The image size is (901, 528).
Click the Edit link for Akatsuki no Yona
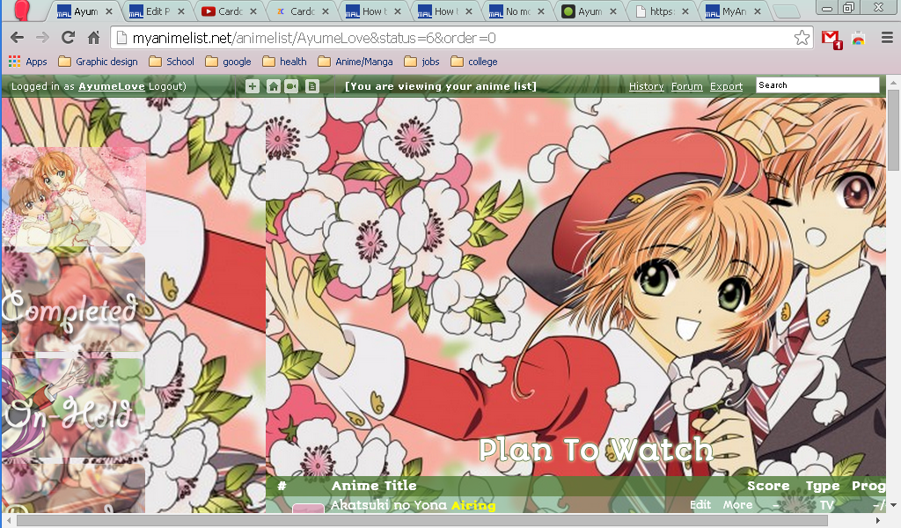pos(700,504)
